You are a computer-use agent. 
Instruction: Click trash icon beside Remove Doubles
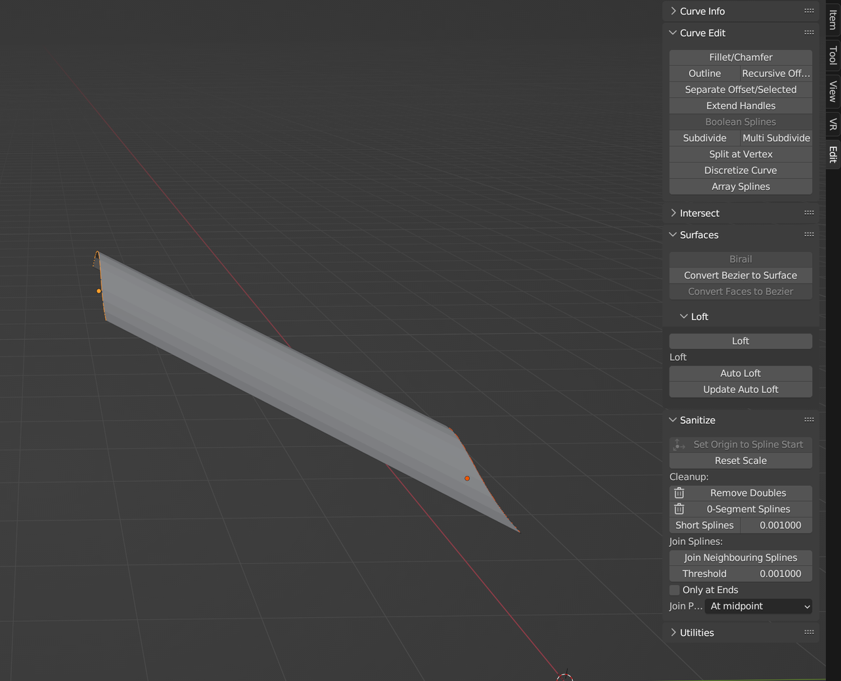pos(679,493)
